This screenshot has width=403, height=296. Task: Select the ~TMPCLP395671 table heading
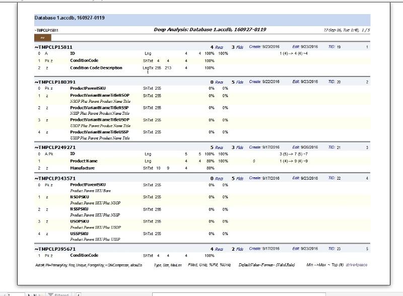click(x=55, y=249)
